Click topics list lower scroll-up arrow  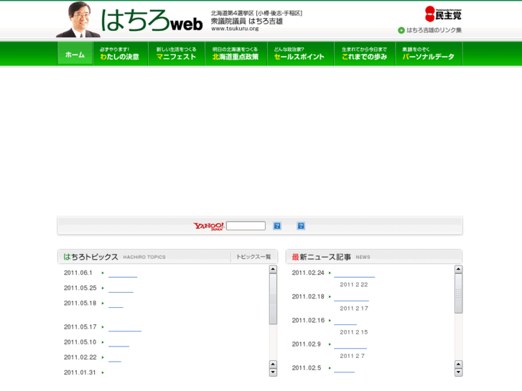273,364
